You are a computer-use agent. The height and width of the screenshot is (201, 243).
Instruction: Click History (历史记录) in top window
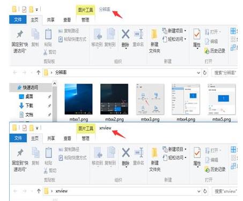215,51
